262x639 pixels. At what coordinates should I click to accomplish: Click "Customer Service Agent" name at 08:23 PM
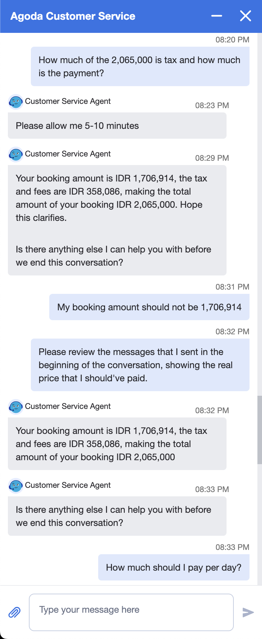tap(68, 101)
